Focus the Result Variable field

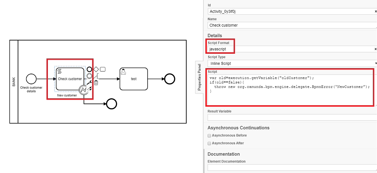pos(292,117)
